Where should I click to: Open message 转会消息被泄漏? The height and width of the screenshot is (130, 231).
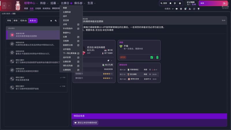36,79
